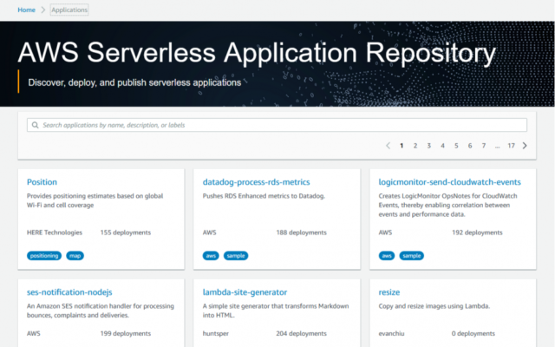555x347 pixels.
Task: Click '0 deployments' text
Action: coord(473,333)
